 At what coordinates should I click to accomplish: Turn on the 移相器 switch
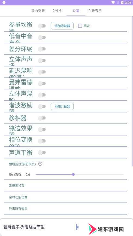(x=42, y=118)
